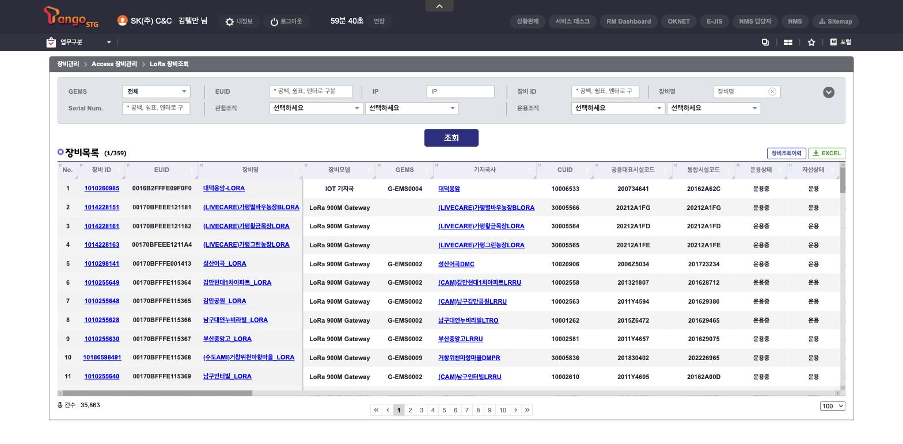The height and width of the screenshot is (444, 903).
Task: Click the vertical scrollbar of the table
Action: (843, 181)
